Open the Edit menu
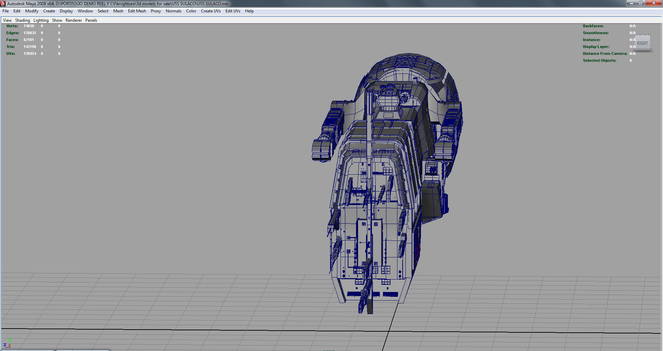663x351 pixels. 17,11
